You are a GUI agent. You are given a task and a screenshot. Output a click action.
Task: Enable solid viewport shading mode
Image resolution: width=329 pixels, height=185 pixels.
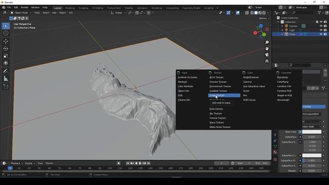pyautogui.click(x=256, y=13)
